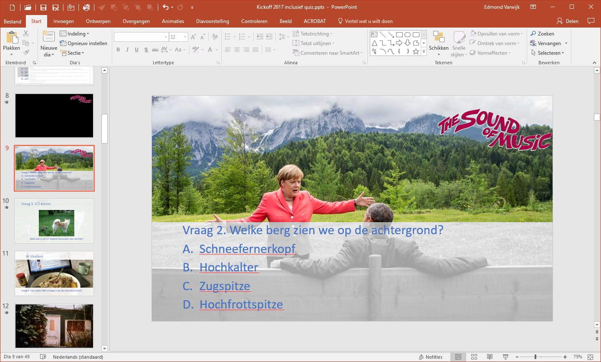This screenshot has width=601, height=362.
Task: Toggle the Notities notes pane
Action: coord(430,357)
